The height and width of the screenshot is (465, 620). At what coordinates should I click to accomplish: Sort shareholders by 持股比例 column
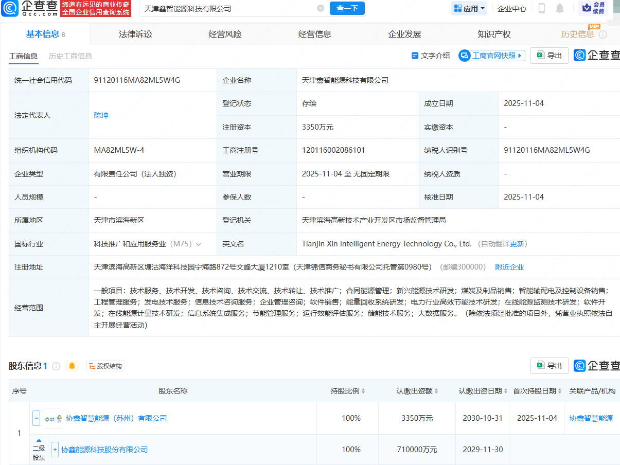coord(348,391)
